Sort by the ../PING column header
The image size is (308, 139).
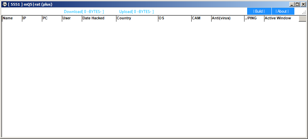(254, 18)
